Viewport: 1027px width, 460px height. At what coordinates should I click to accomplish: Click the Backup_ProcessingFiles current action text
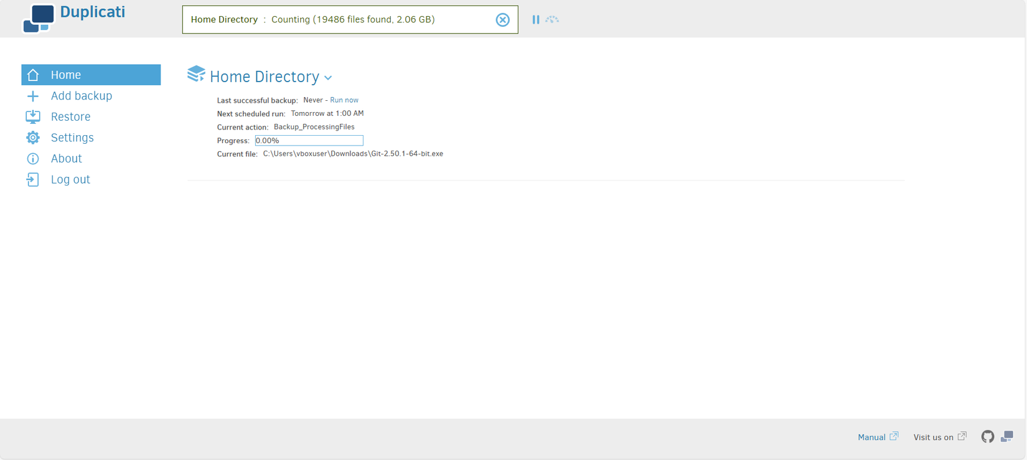click(314, 127)
